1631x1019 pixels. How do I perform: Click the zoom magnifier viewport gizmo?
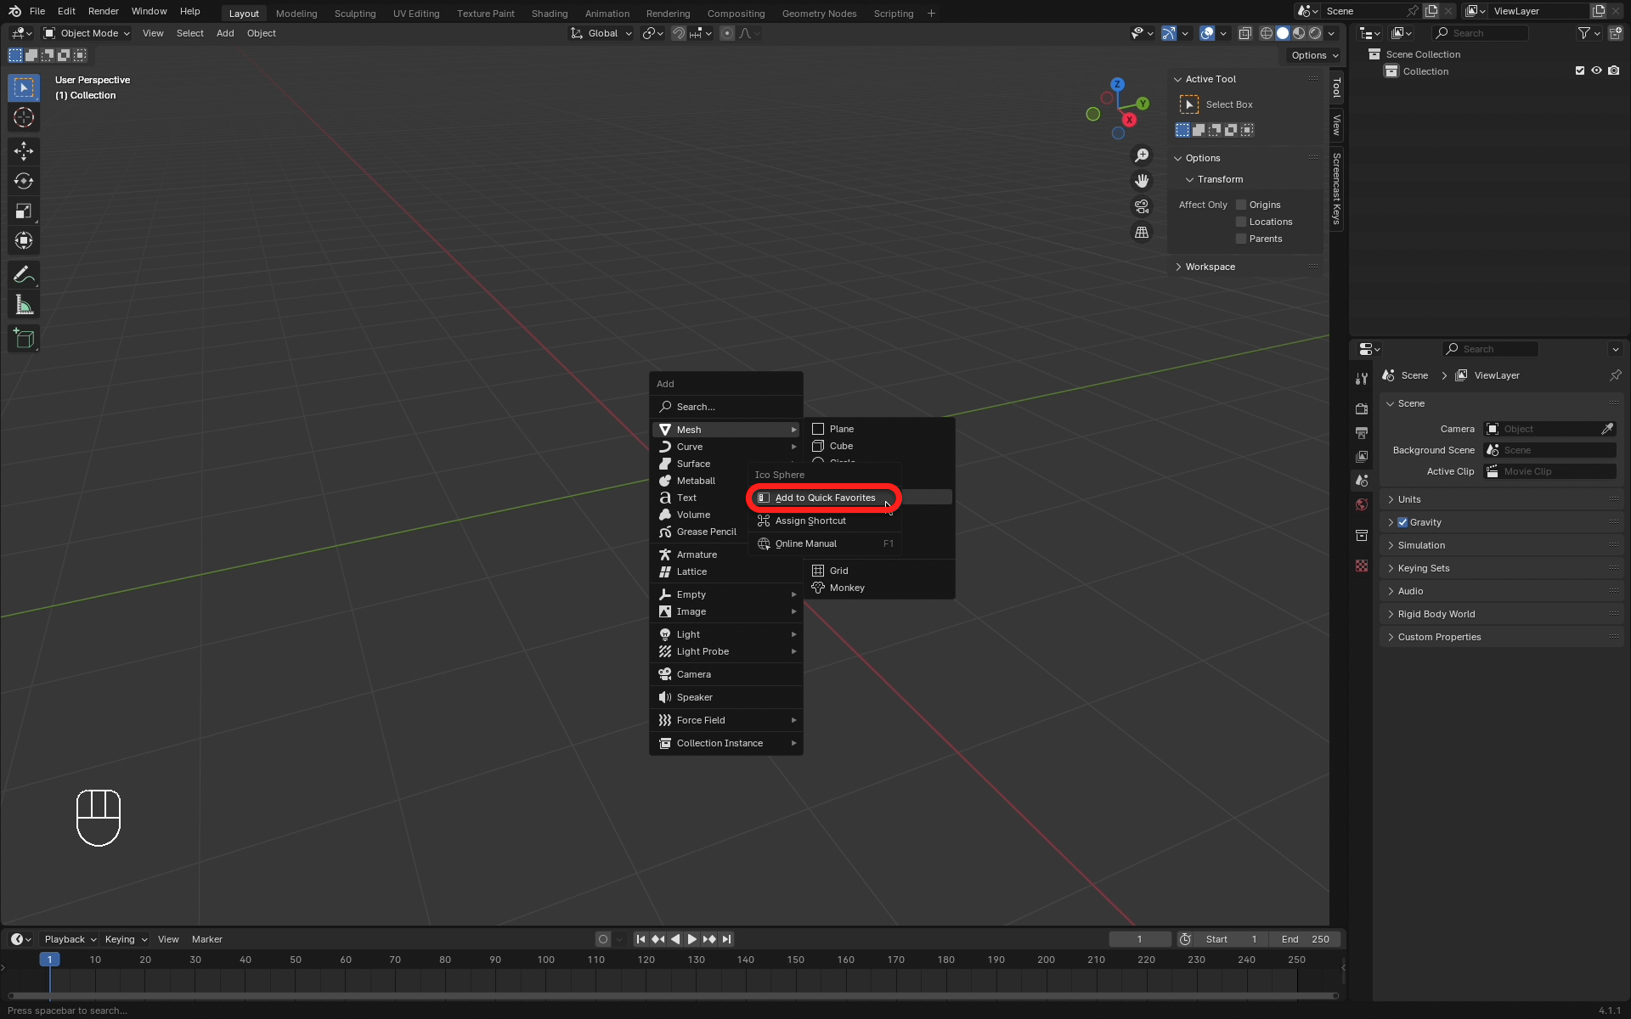coord(1142,155)
